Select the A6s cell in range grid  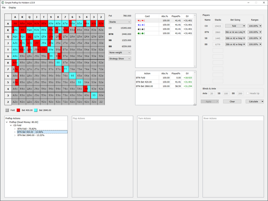pyautogui.click(x=72, y=24)
